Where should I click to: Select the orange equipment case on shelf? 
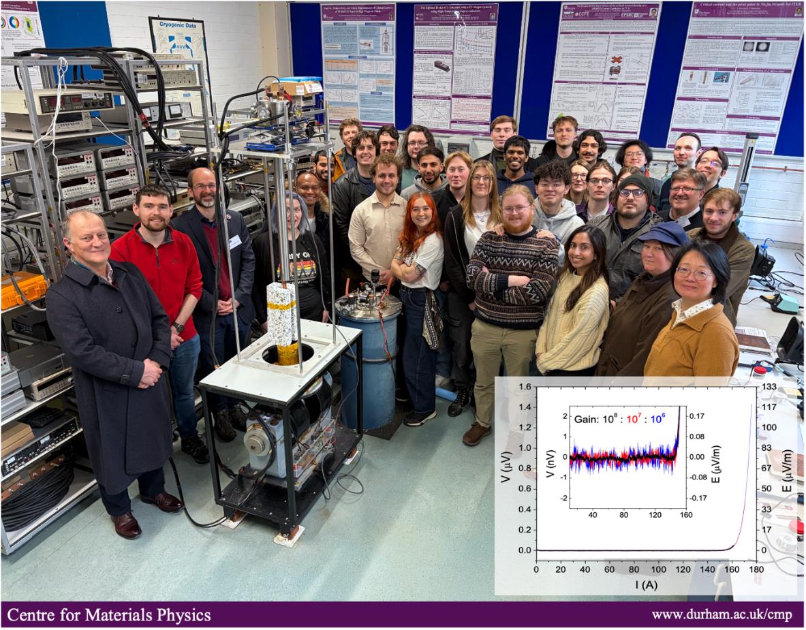(x=23, y=289)
